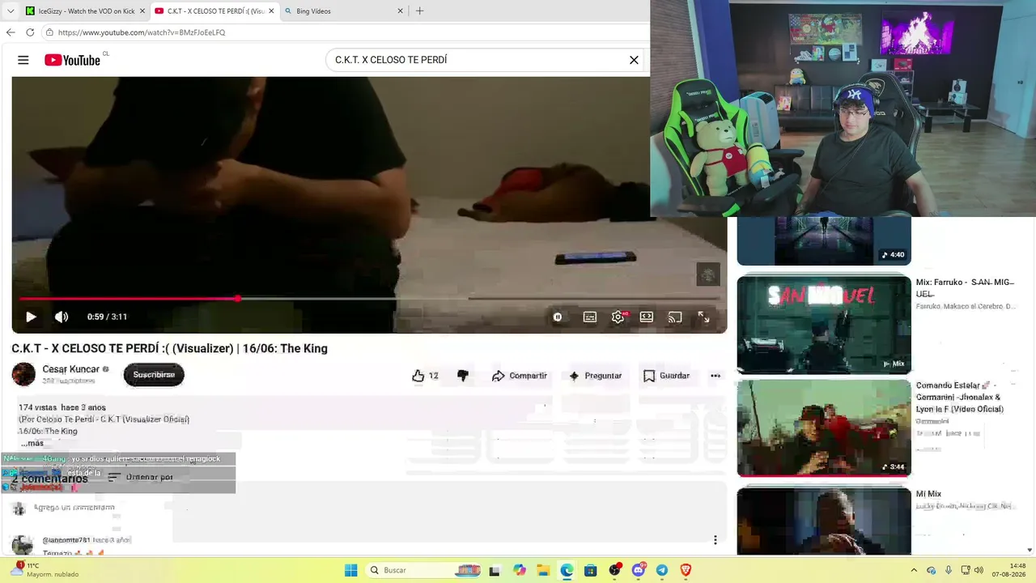This screenshot has width=1036, height=583.
Task: Expand description with ...más
Action: tap(32, 443)
